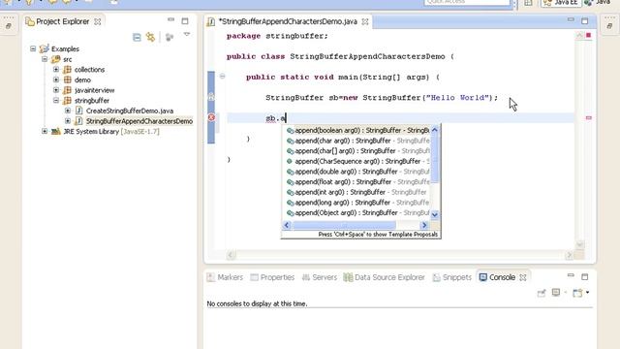Image resolution: width=620 pixels, height=349 pixels.
Task: Click Restore icon on left trim
Action: (x=9, y=26)
